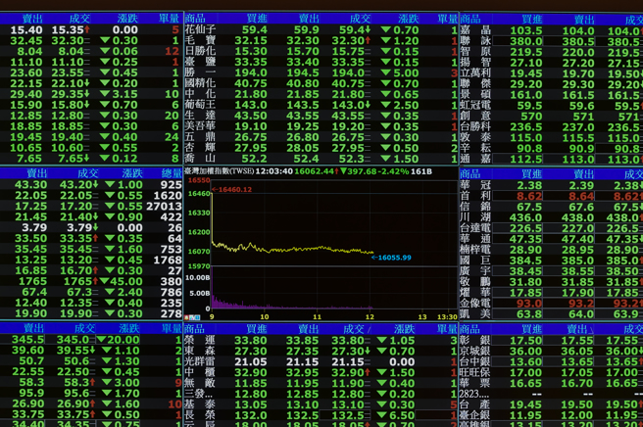Click the 買進 header in the top-middle panel
Screen dimensions: 643x427
tap(257, 19)
